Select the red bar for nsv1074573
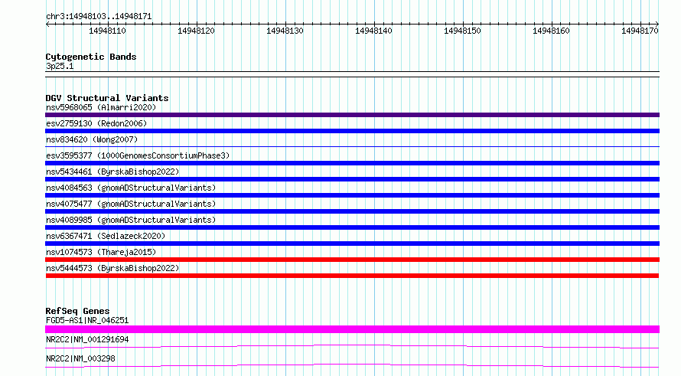Screen dimensions: 681x376 coord(352,260)
